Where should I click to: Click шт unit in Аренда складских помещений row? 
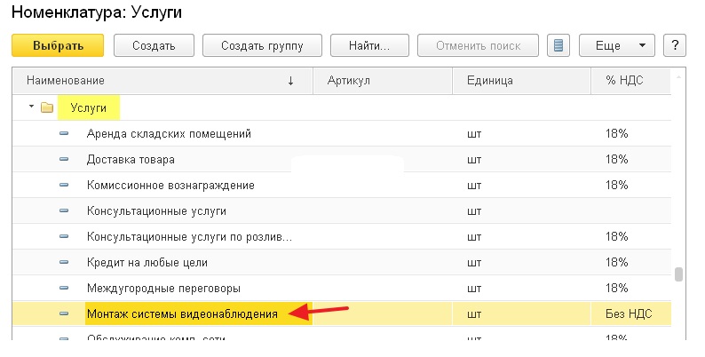tap(474, 133)
